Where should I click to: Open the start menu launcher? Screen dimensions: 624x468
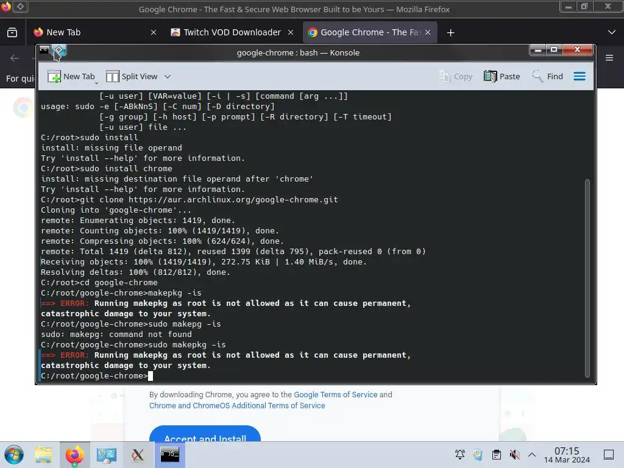pyautogui.click(x=15, y=455)
